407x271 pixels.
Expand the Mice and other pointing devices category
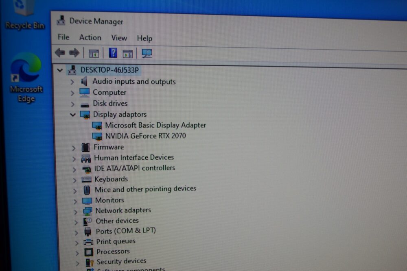pos(75,191)
